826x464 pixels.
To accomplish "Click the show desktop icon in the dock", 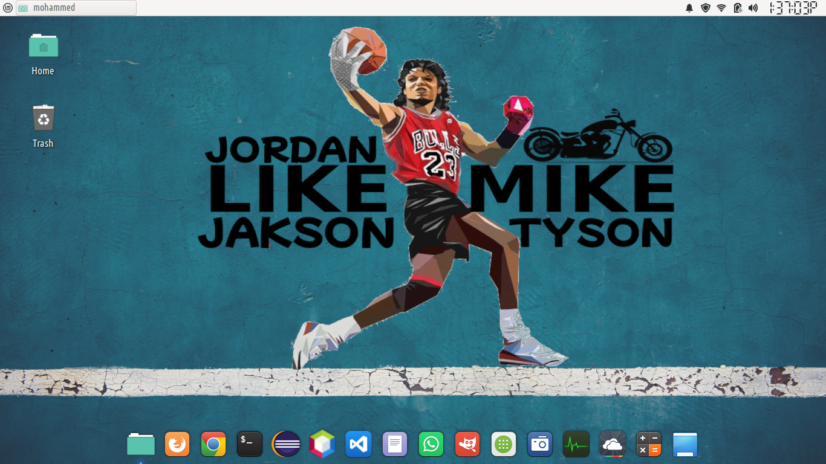I will (685, 444).
